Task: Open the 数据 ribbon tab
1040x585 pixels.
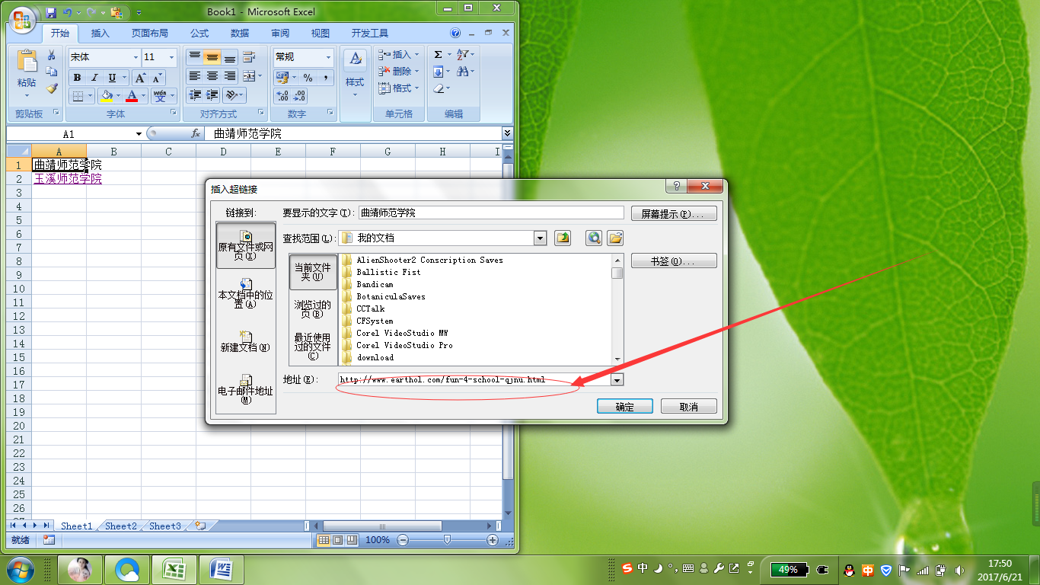Action: (240, 34)
